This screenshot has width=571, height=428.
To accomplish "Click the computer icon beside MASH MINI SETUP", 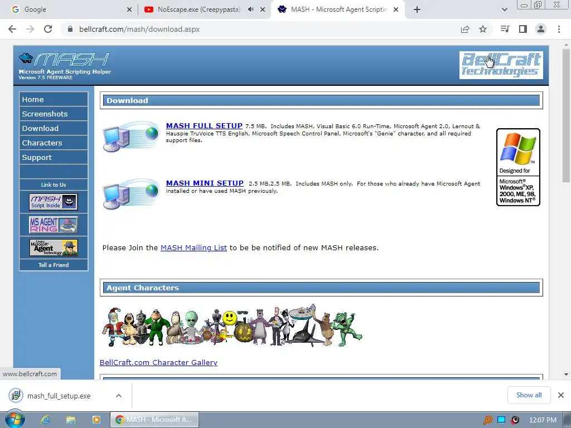I will (x=130, y=193).
